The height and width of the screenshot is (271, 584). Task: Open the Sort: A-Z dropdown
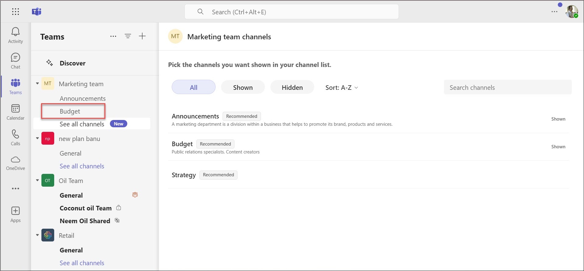[341, 88]
